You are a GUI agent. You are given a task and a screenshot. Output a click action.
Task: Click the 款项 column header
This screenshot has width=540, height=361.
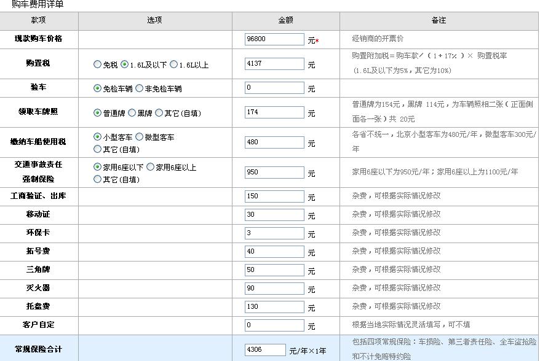39,20
